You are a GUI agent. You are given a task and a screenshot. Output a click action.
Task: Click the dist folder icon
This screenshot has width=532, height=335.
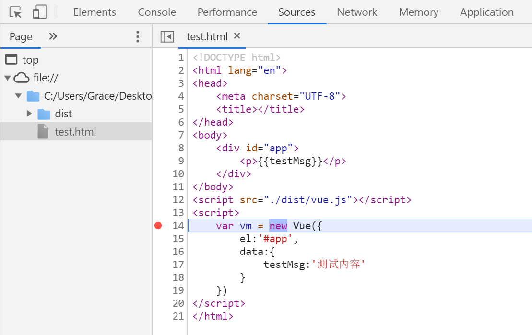[44, 114]
